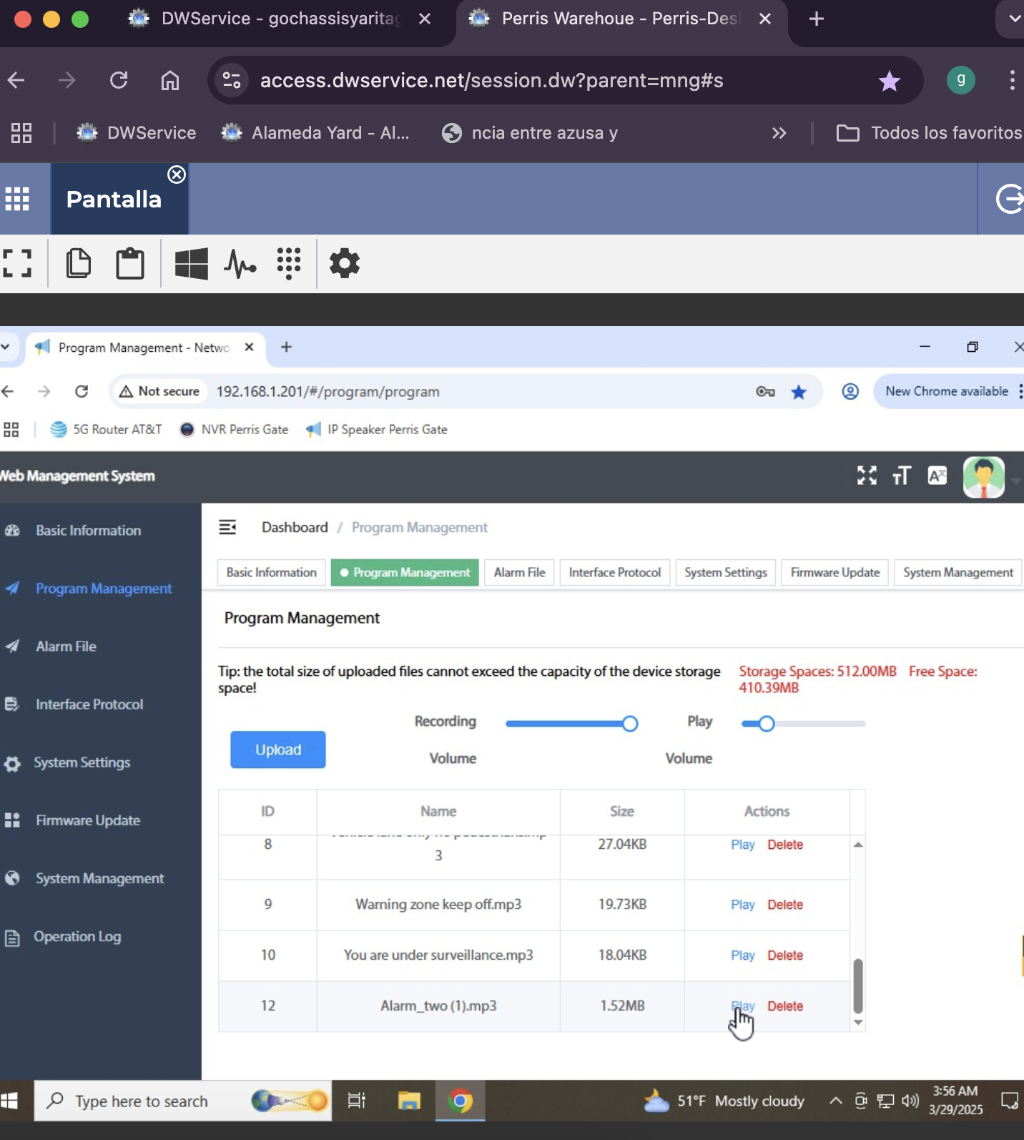Click the Upload button

pos(278,750)
